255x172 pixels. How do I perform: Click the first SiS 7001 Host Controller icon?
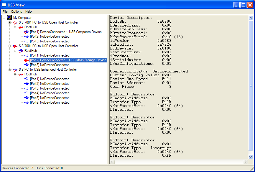tap(14, 22)
